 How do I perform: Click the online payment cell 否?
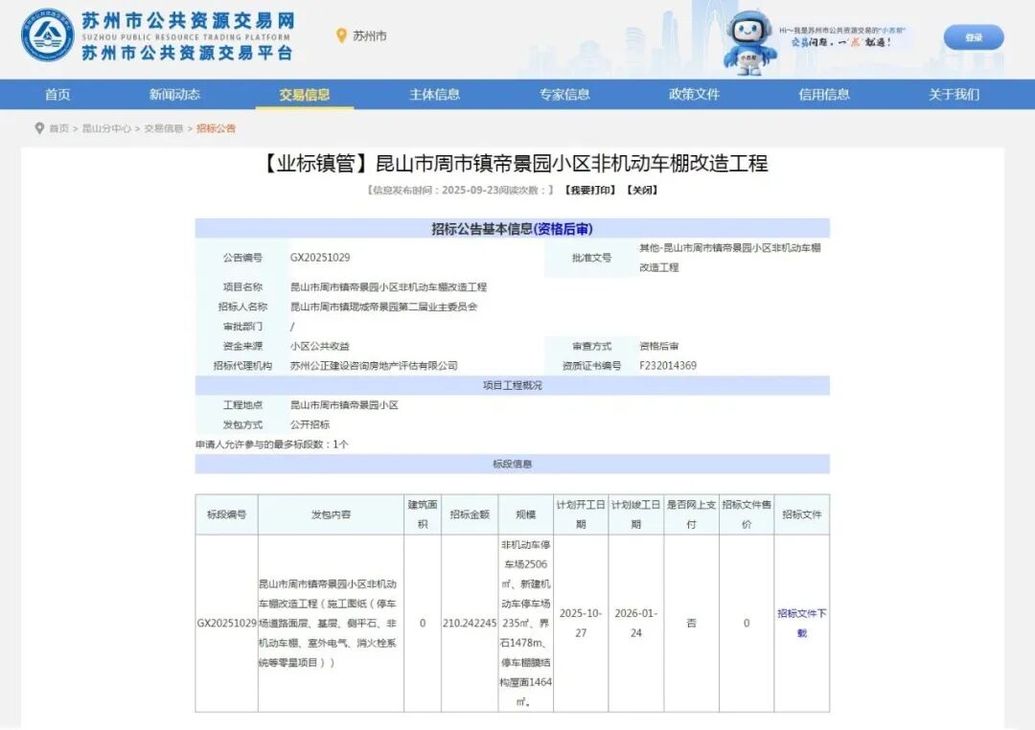click(691, 623)
